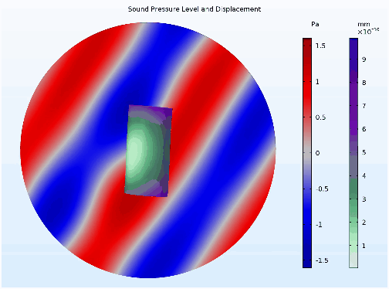Image resolution: width=389 pixels, height=289 pixels.
Task: Click the green rectangular displacement plate in the center
Action: pyautogui.click(x=148, y=151)
